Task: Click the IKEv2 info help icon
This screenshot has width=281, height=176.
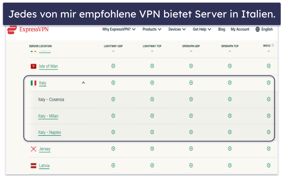Action: (273, 45)
